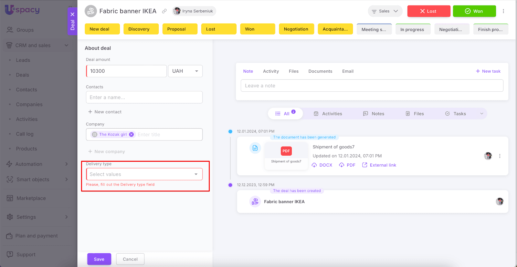The image size is (517, 267).
Task: Expand the Delivery type select values dropdown
Action: [144, 174]
